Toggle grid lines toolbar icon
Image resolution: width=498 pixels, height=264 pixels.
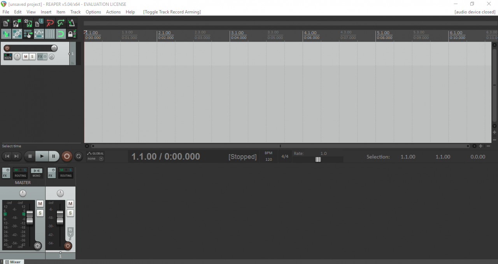[50, 34]
